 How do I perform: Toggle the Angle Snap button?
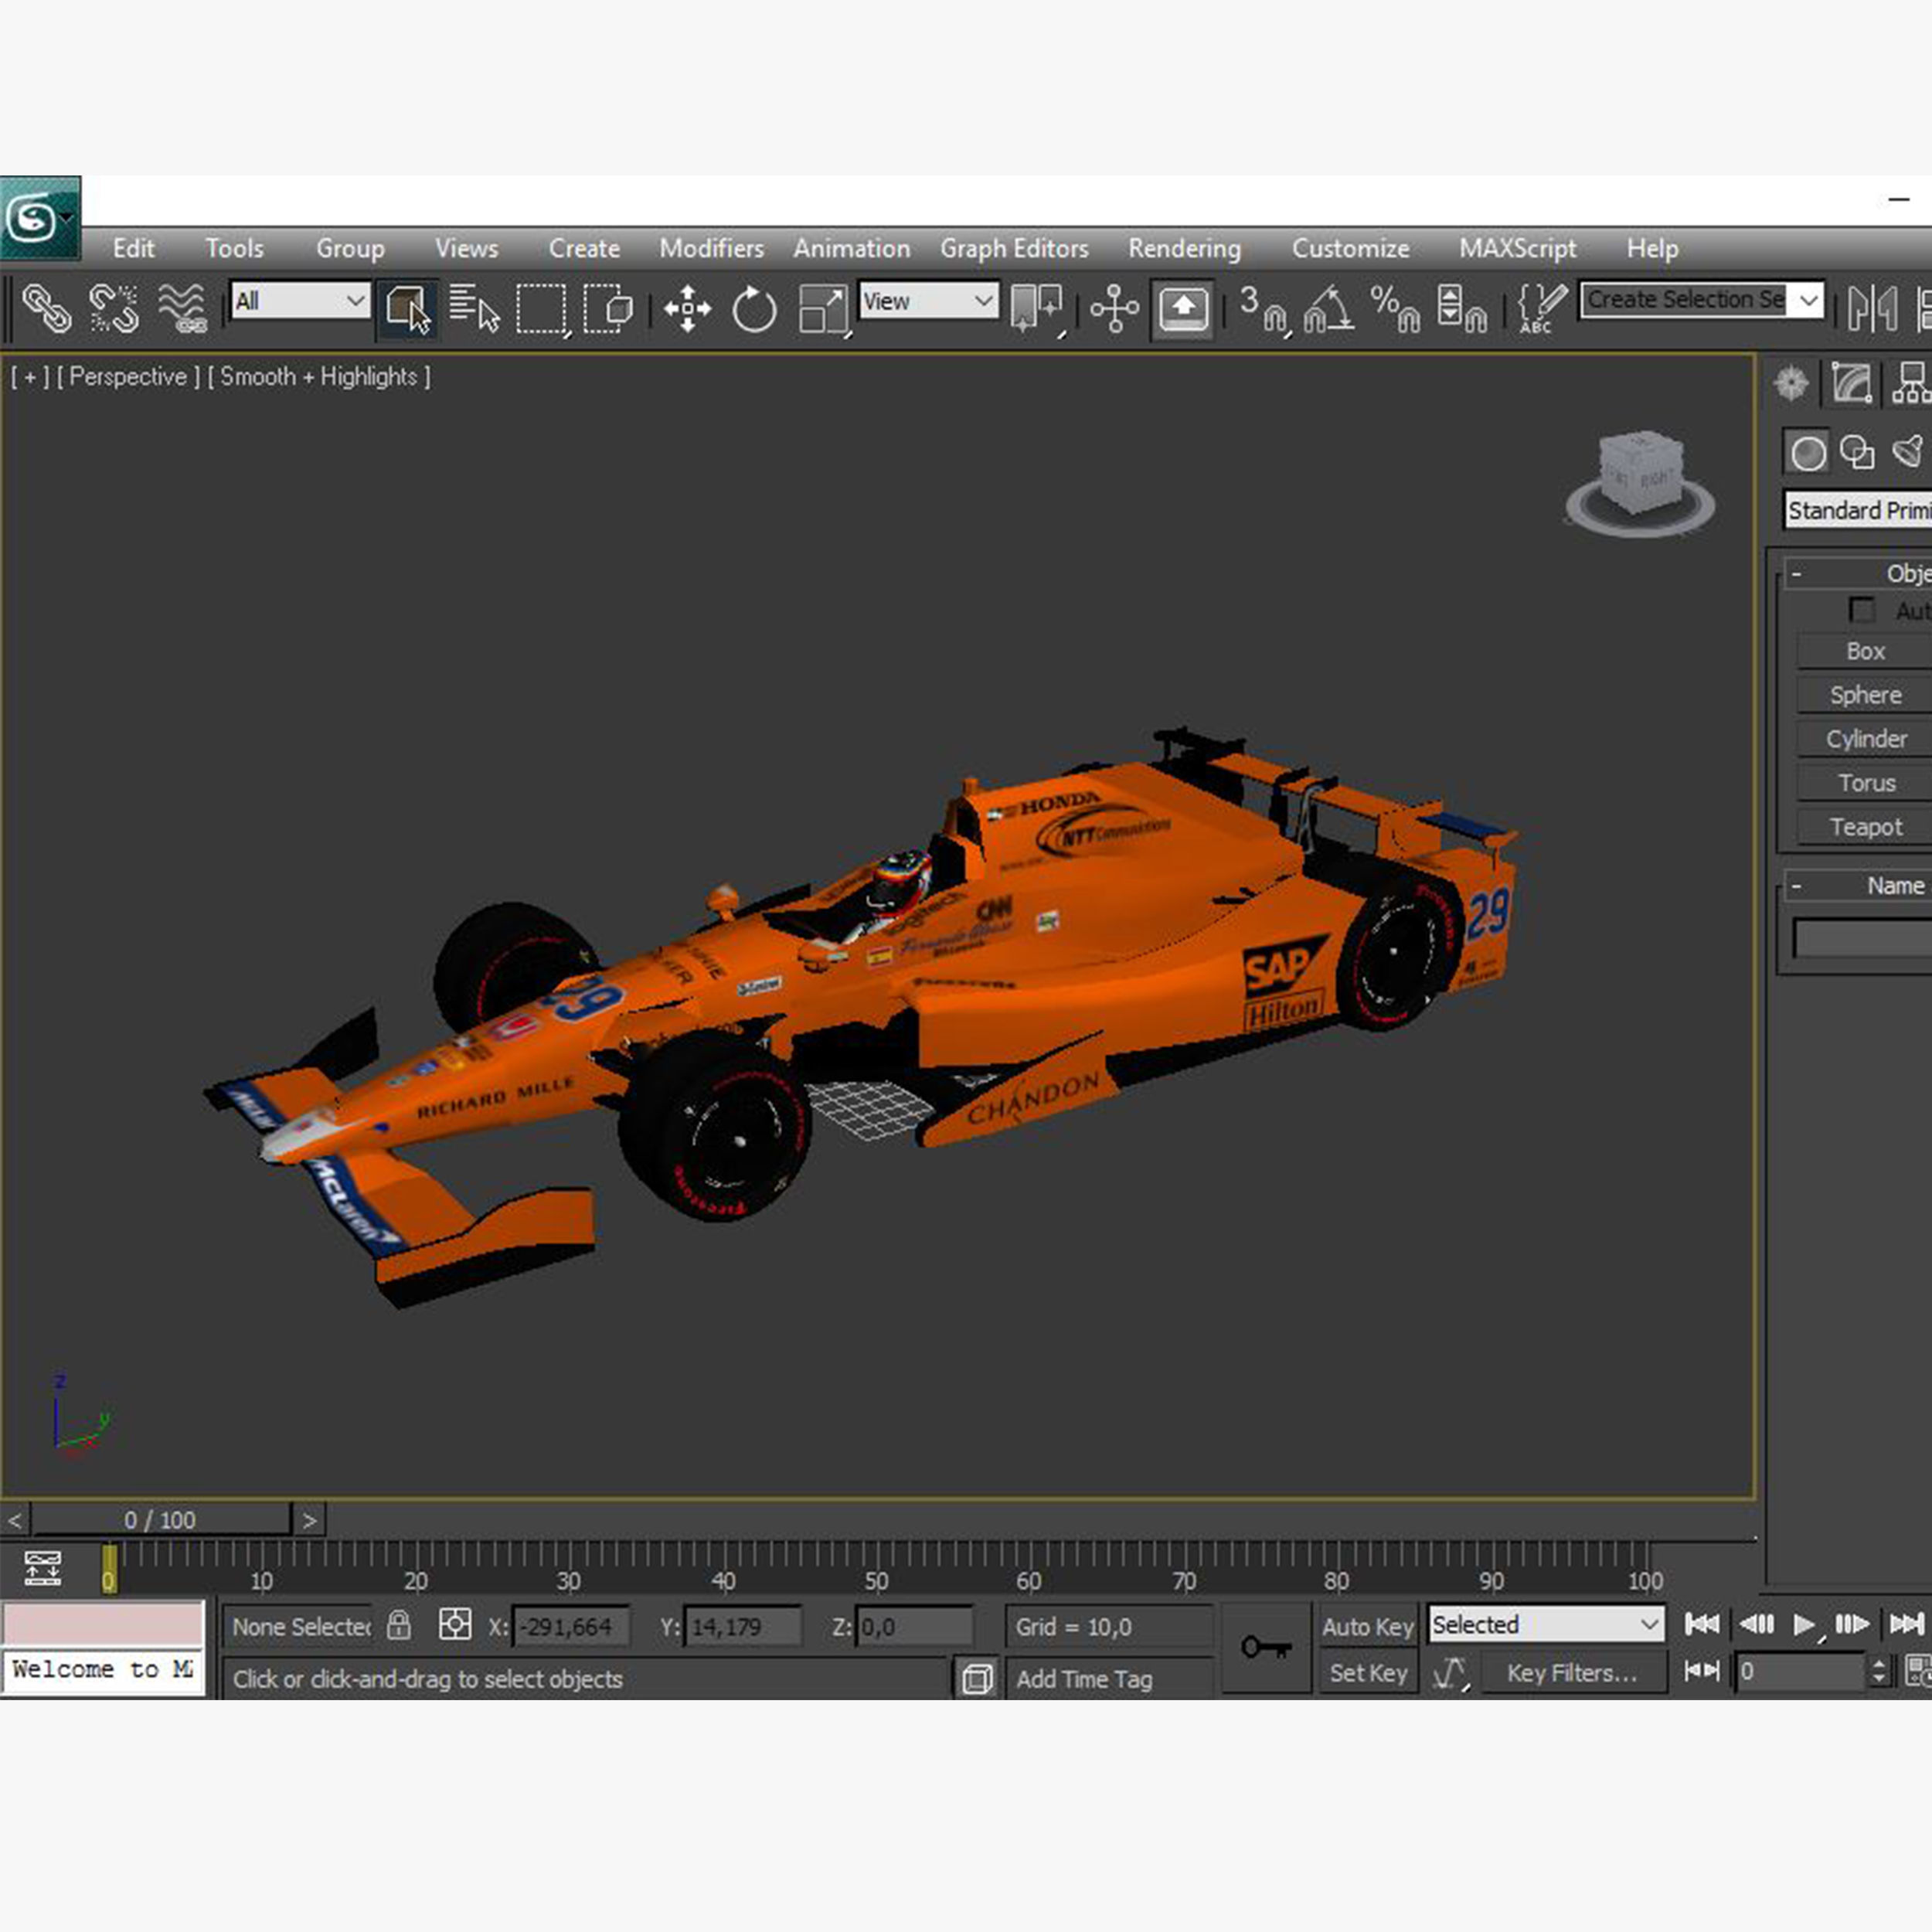1329,308
